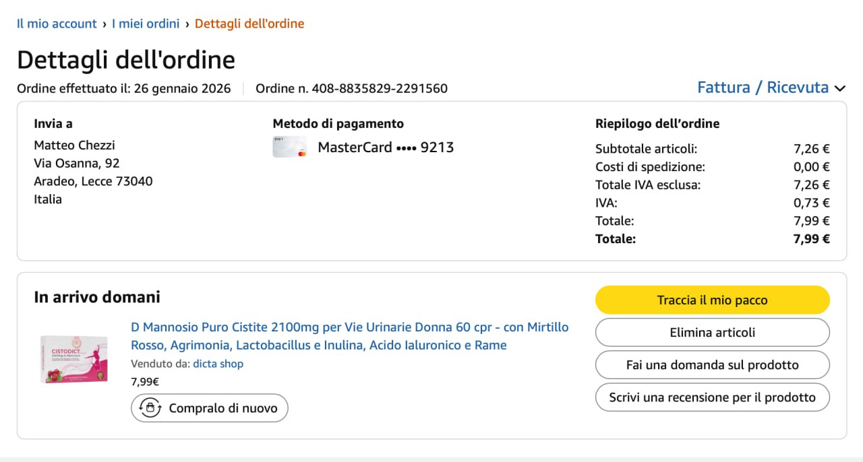Click Dettagli dell'ordine breadcrumb item
Screen dimensions: 863x462
[249, 24]
